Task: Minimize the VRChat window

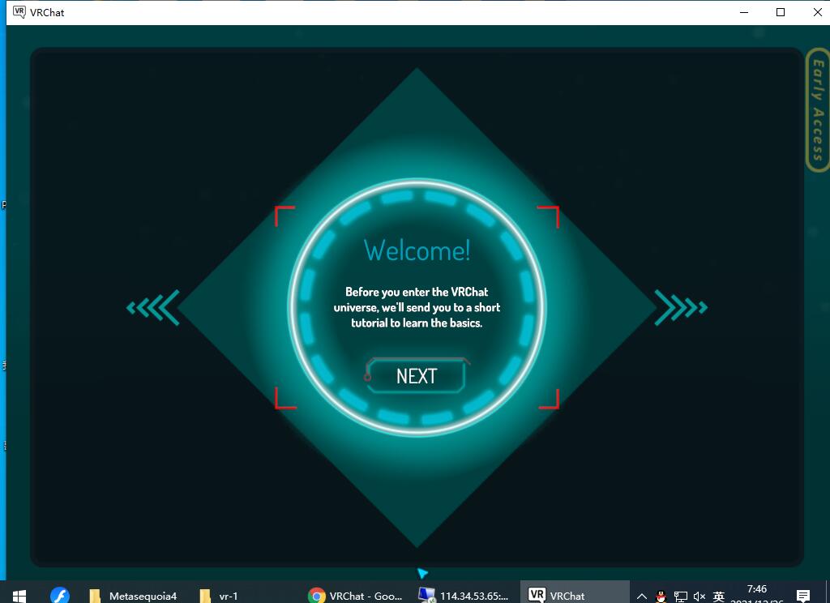Action: [744, 12]
